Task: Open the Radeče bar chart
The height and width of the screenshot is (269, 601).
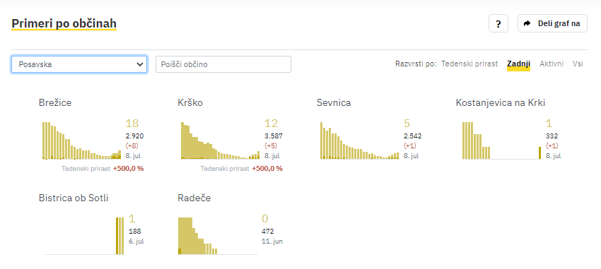Action: (218, 236)
